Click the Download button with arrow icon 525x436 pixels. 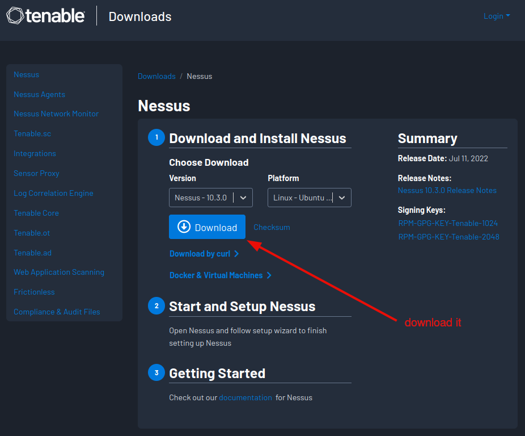(x=207, y=227)
